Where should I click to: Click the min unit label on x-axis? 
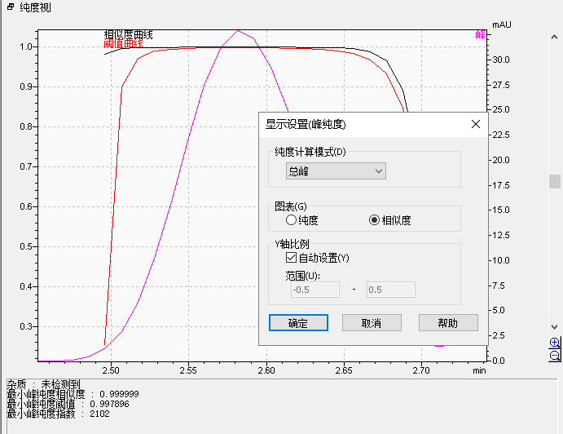tap(479, 370)
